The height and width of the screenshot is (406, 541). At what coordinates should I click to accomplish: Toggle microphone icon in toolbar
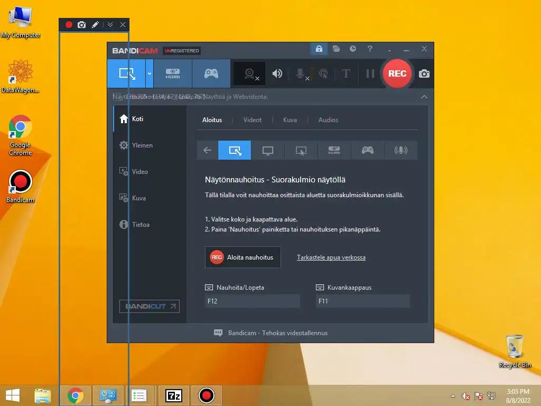pos(301,73)
